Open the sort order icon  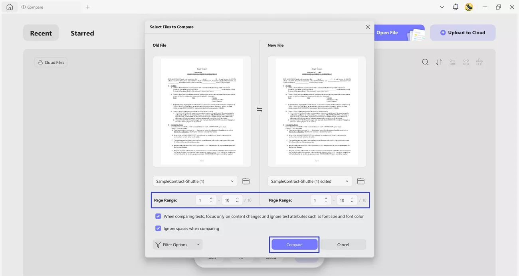pos(439,62)
